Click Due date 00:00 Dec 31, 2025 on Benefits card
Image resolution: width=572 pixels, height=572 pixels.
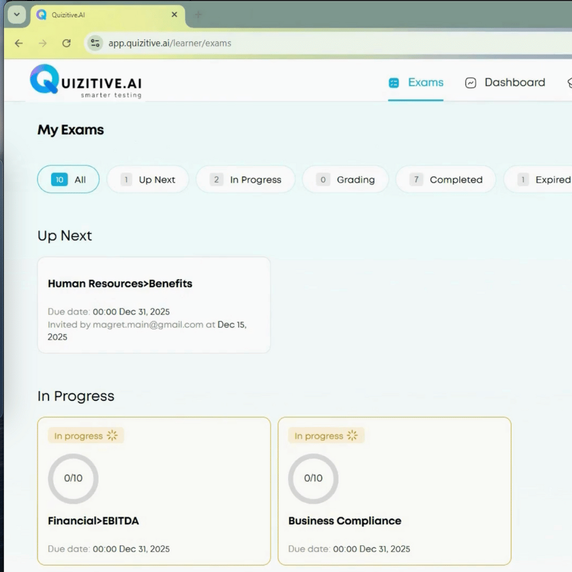tap(109, 312)
